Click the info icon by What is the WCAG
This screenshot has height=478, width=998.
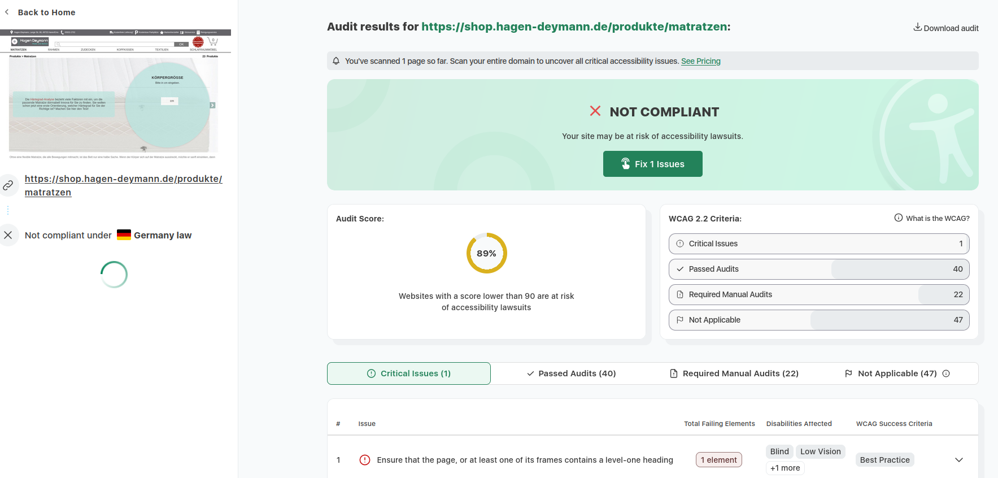898,218
